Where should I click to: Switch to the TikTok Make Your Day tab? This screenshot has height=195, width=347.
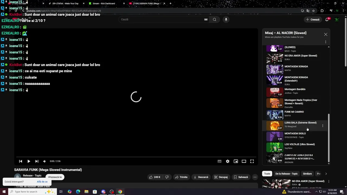(x=65, y=4)
